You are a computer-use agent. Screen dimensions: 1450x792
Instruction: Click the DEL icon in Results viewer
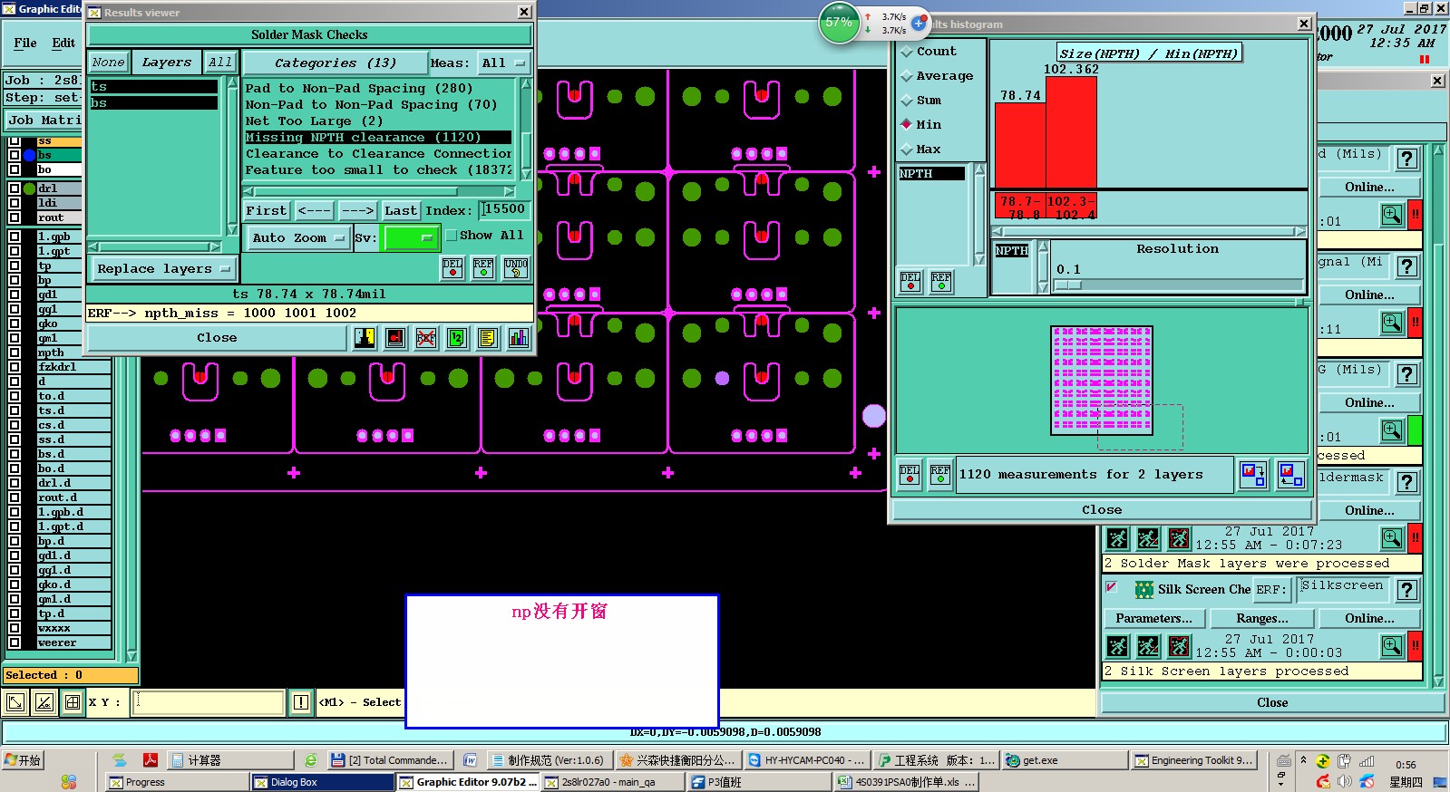tap(452, 267)
